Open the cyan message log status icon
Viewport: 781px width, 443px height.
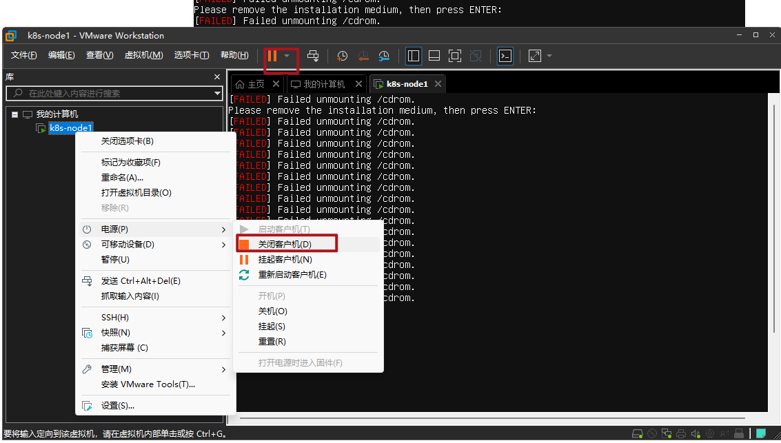(x=760, y=433)
